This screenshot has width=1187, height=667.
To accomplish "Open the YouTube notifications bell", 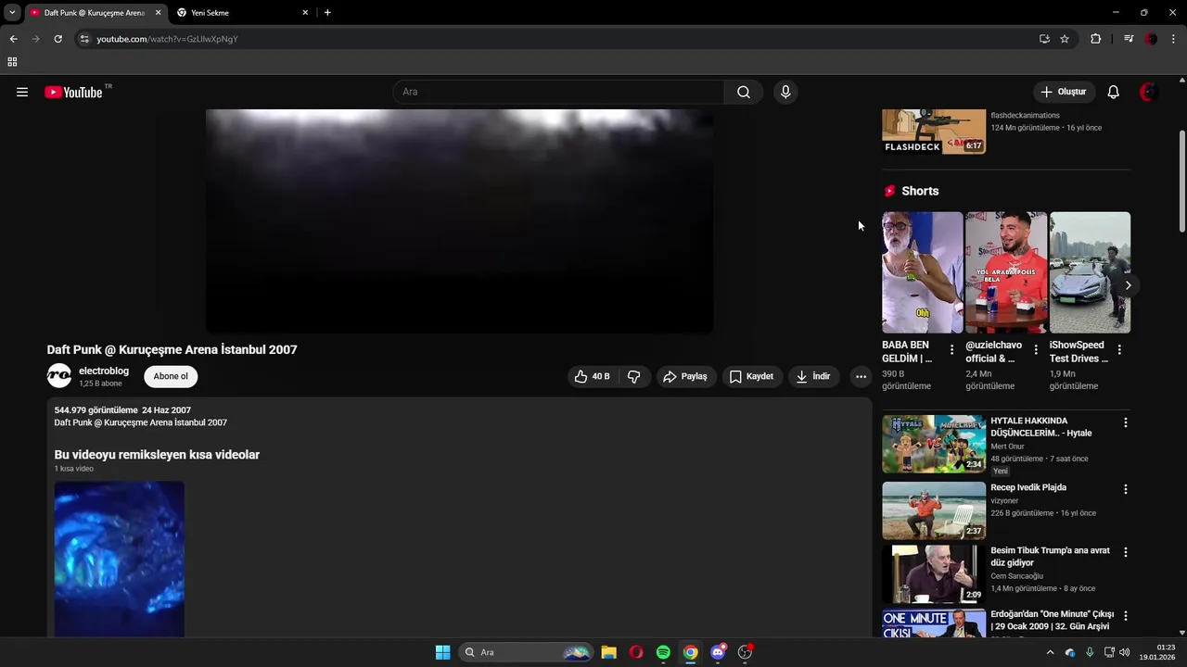I will pyautogui.click(x=1114, y=92).
